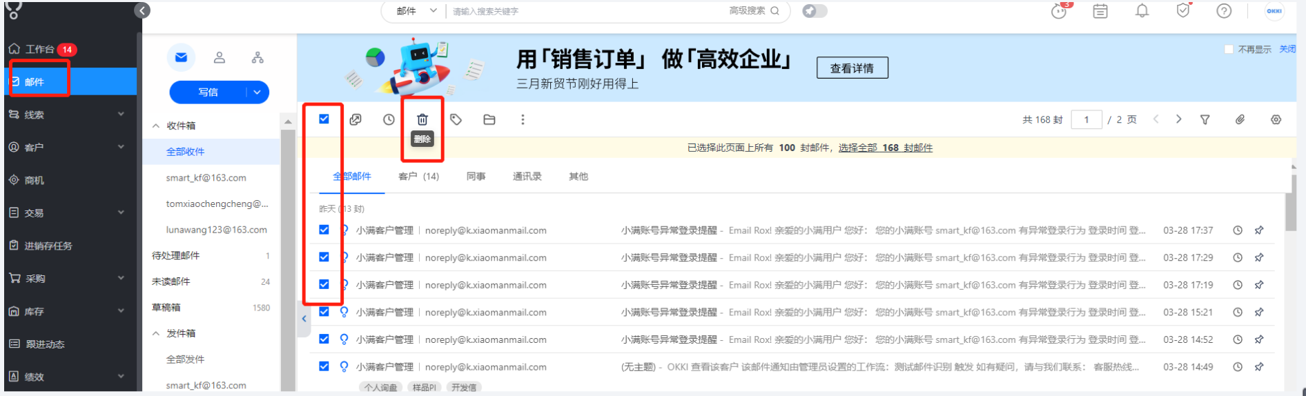Collapse the folder panel with side arrow

tap(304, 319)
